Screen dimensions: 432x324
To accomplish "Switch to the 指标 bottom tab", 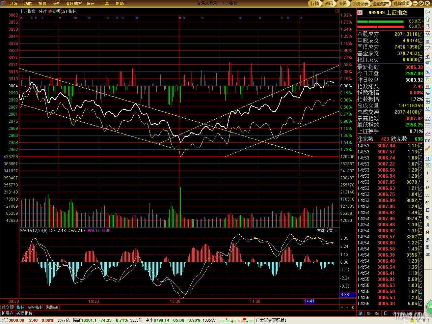I will click(21, 307).
